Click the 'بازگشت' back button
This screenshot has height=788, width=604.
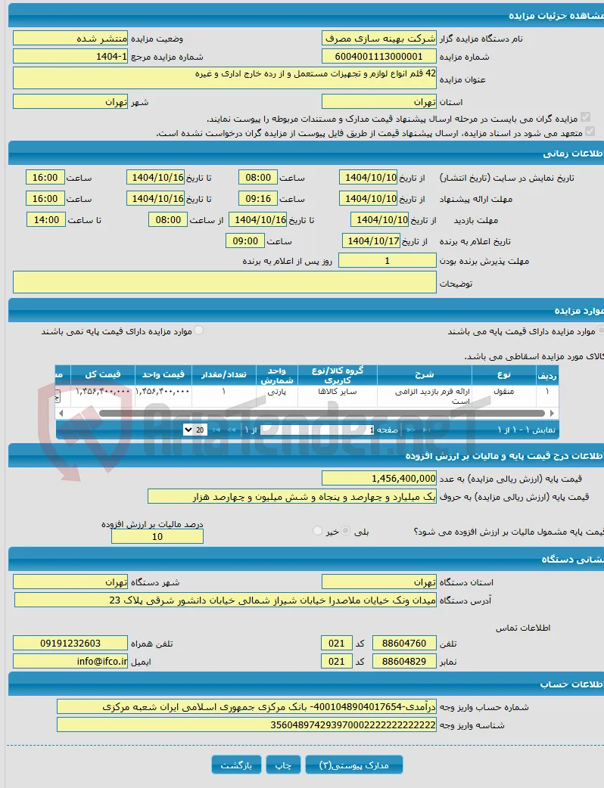pos(236,765)
